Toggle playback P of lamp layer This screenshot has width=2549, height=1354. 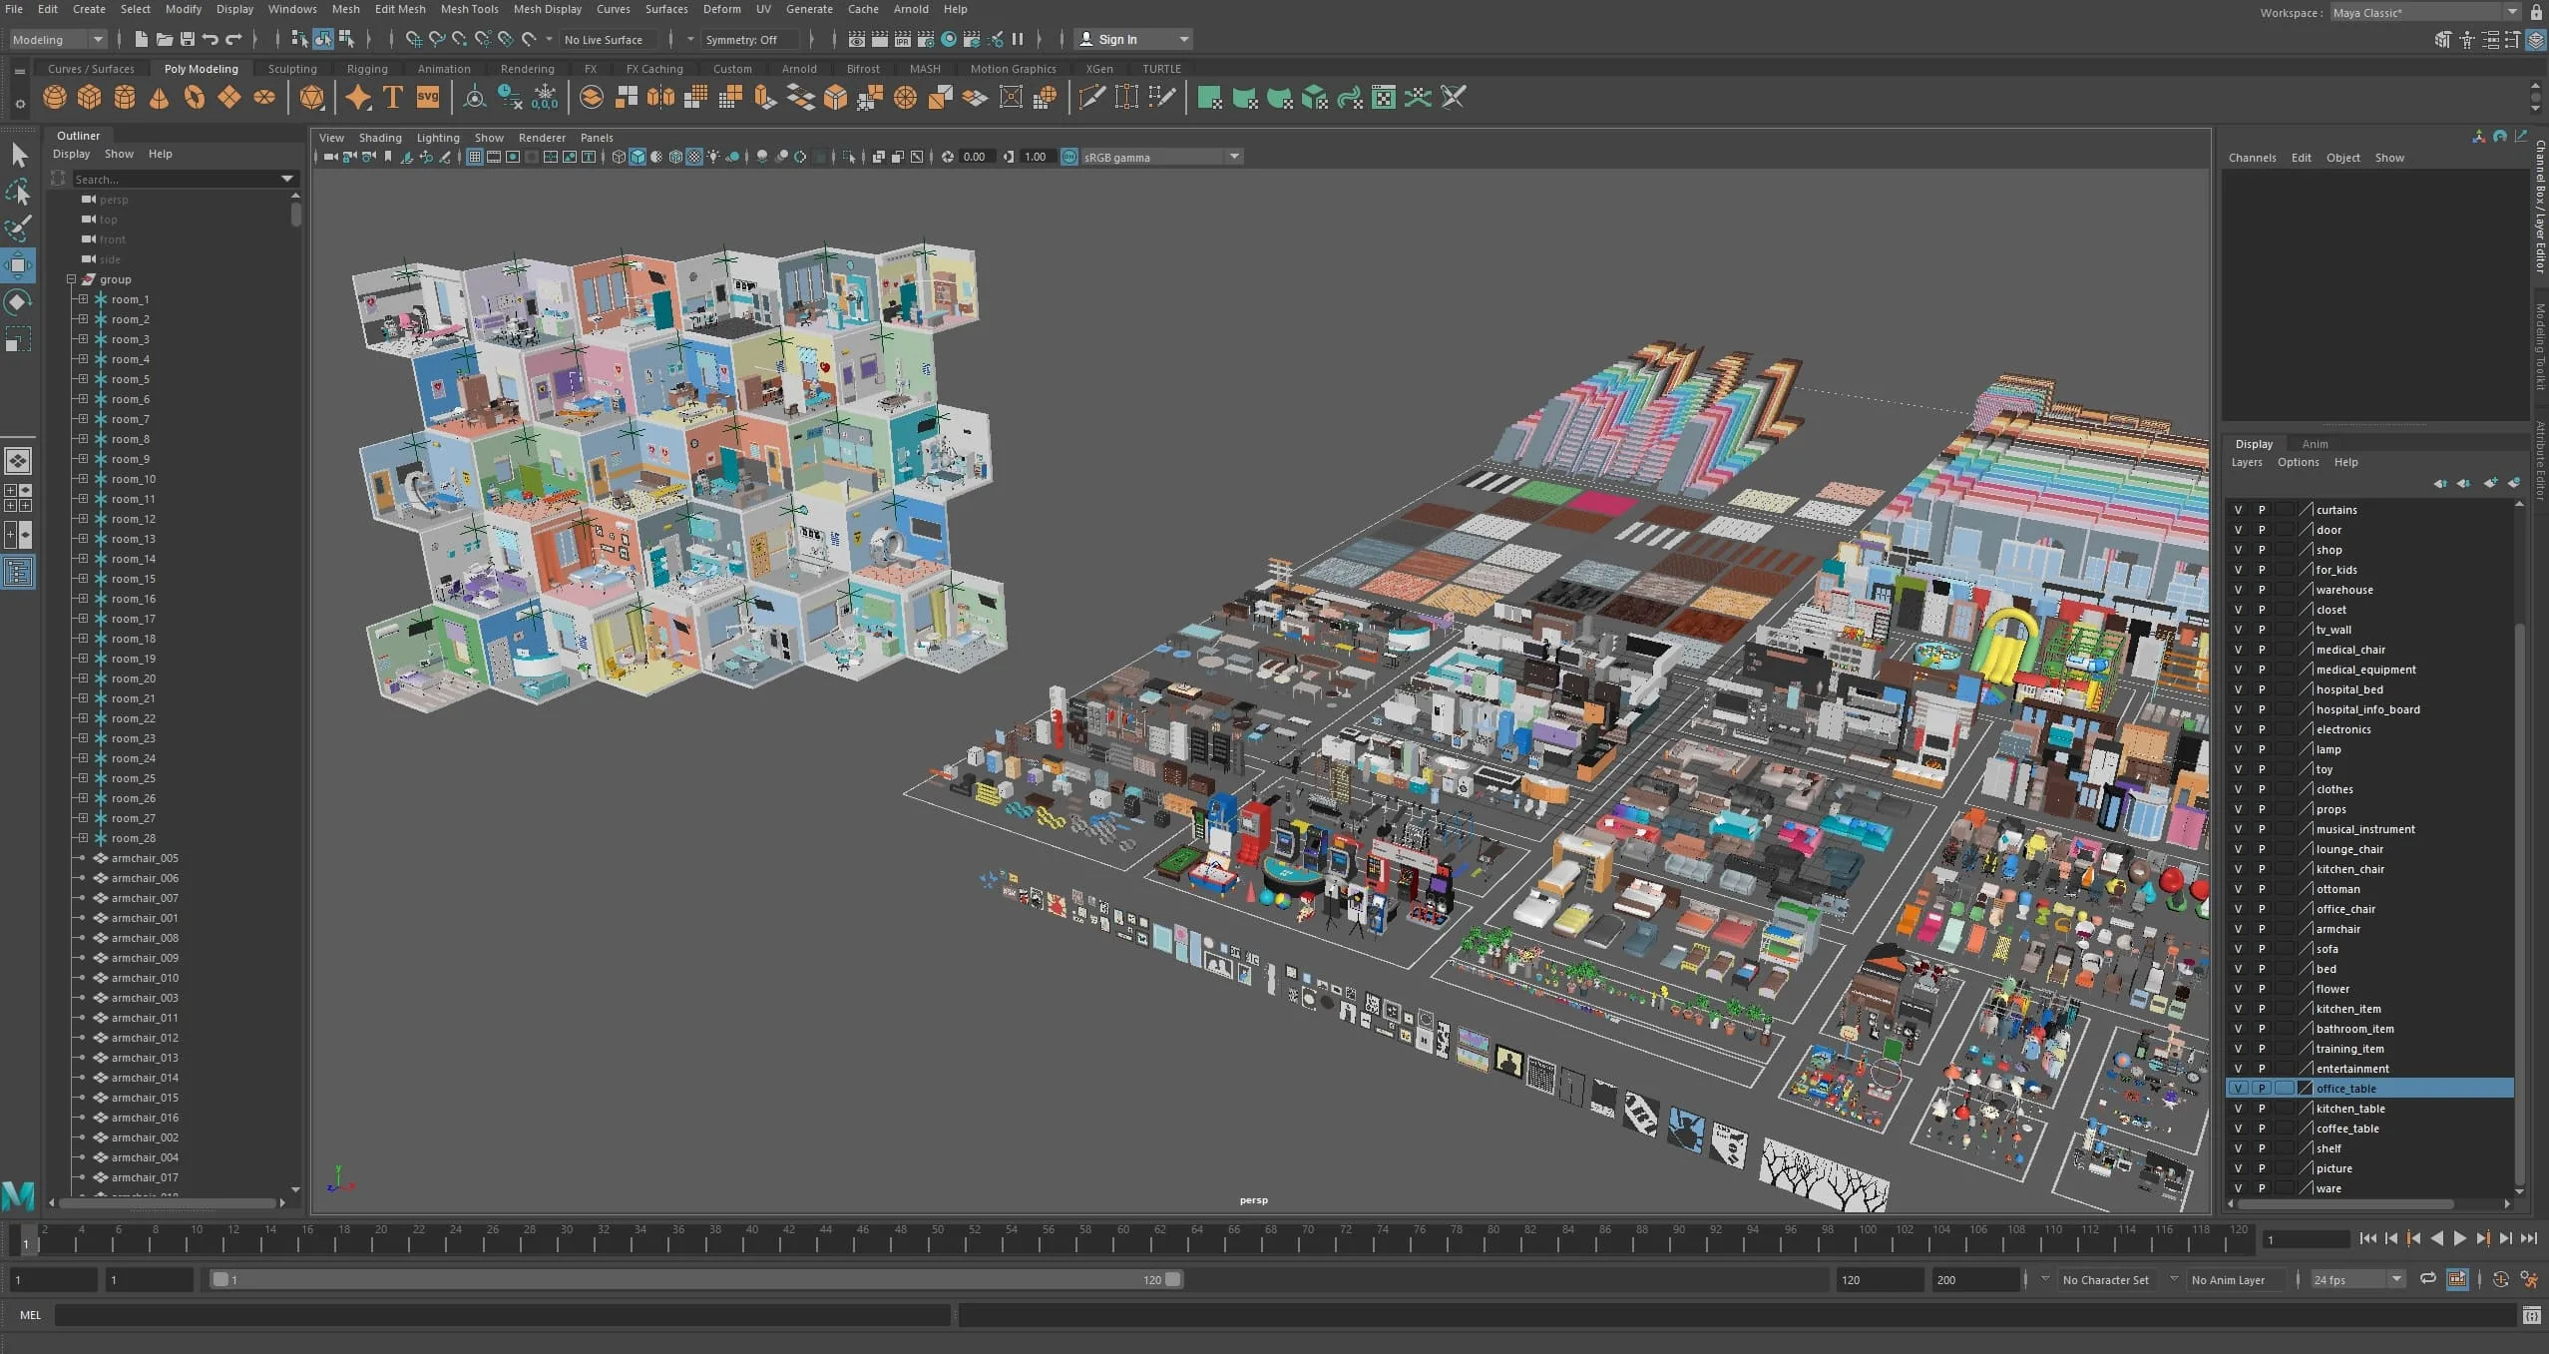tap(2262, 749)
